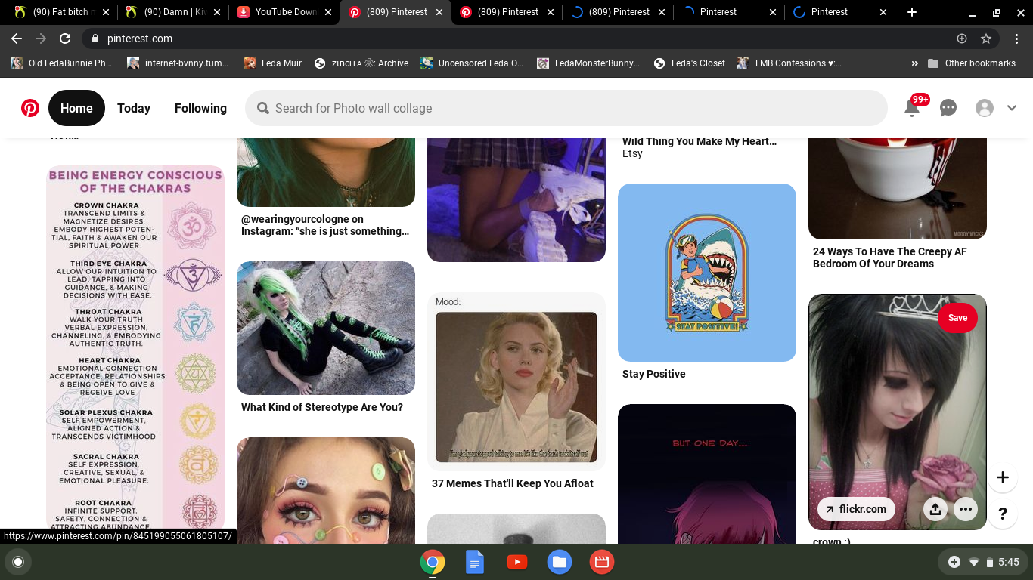Open the Today tab
1033x580 pixels.
134,108
